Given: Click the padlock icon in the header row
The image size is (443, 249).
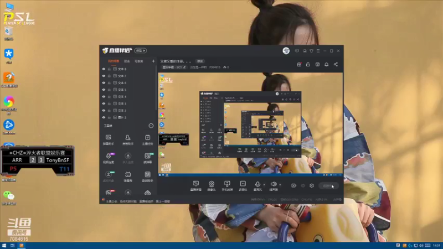Looking at the screenshot, I should (x=308, y=64).
